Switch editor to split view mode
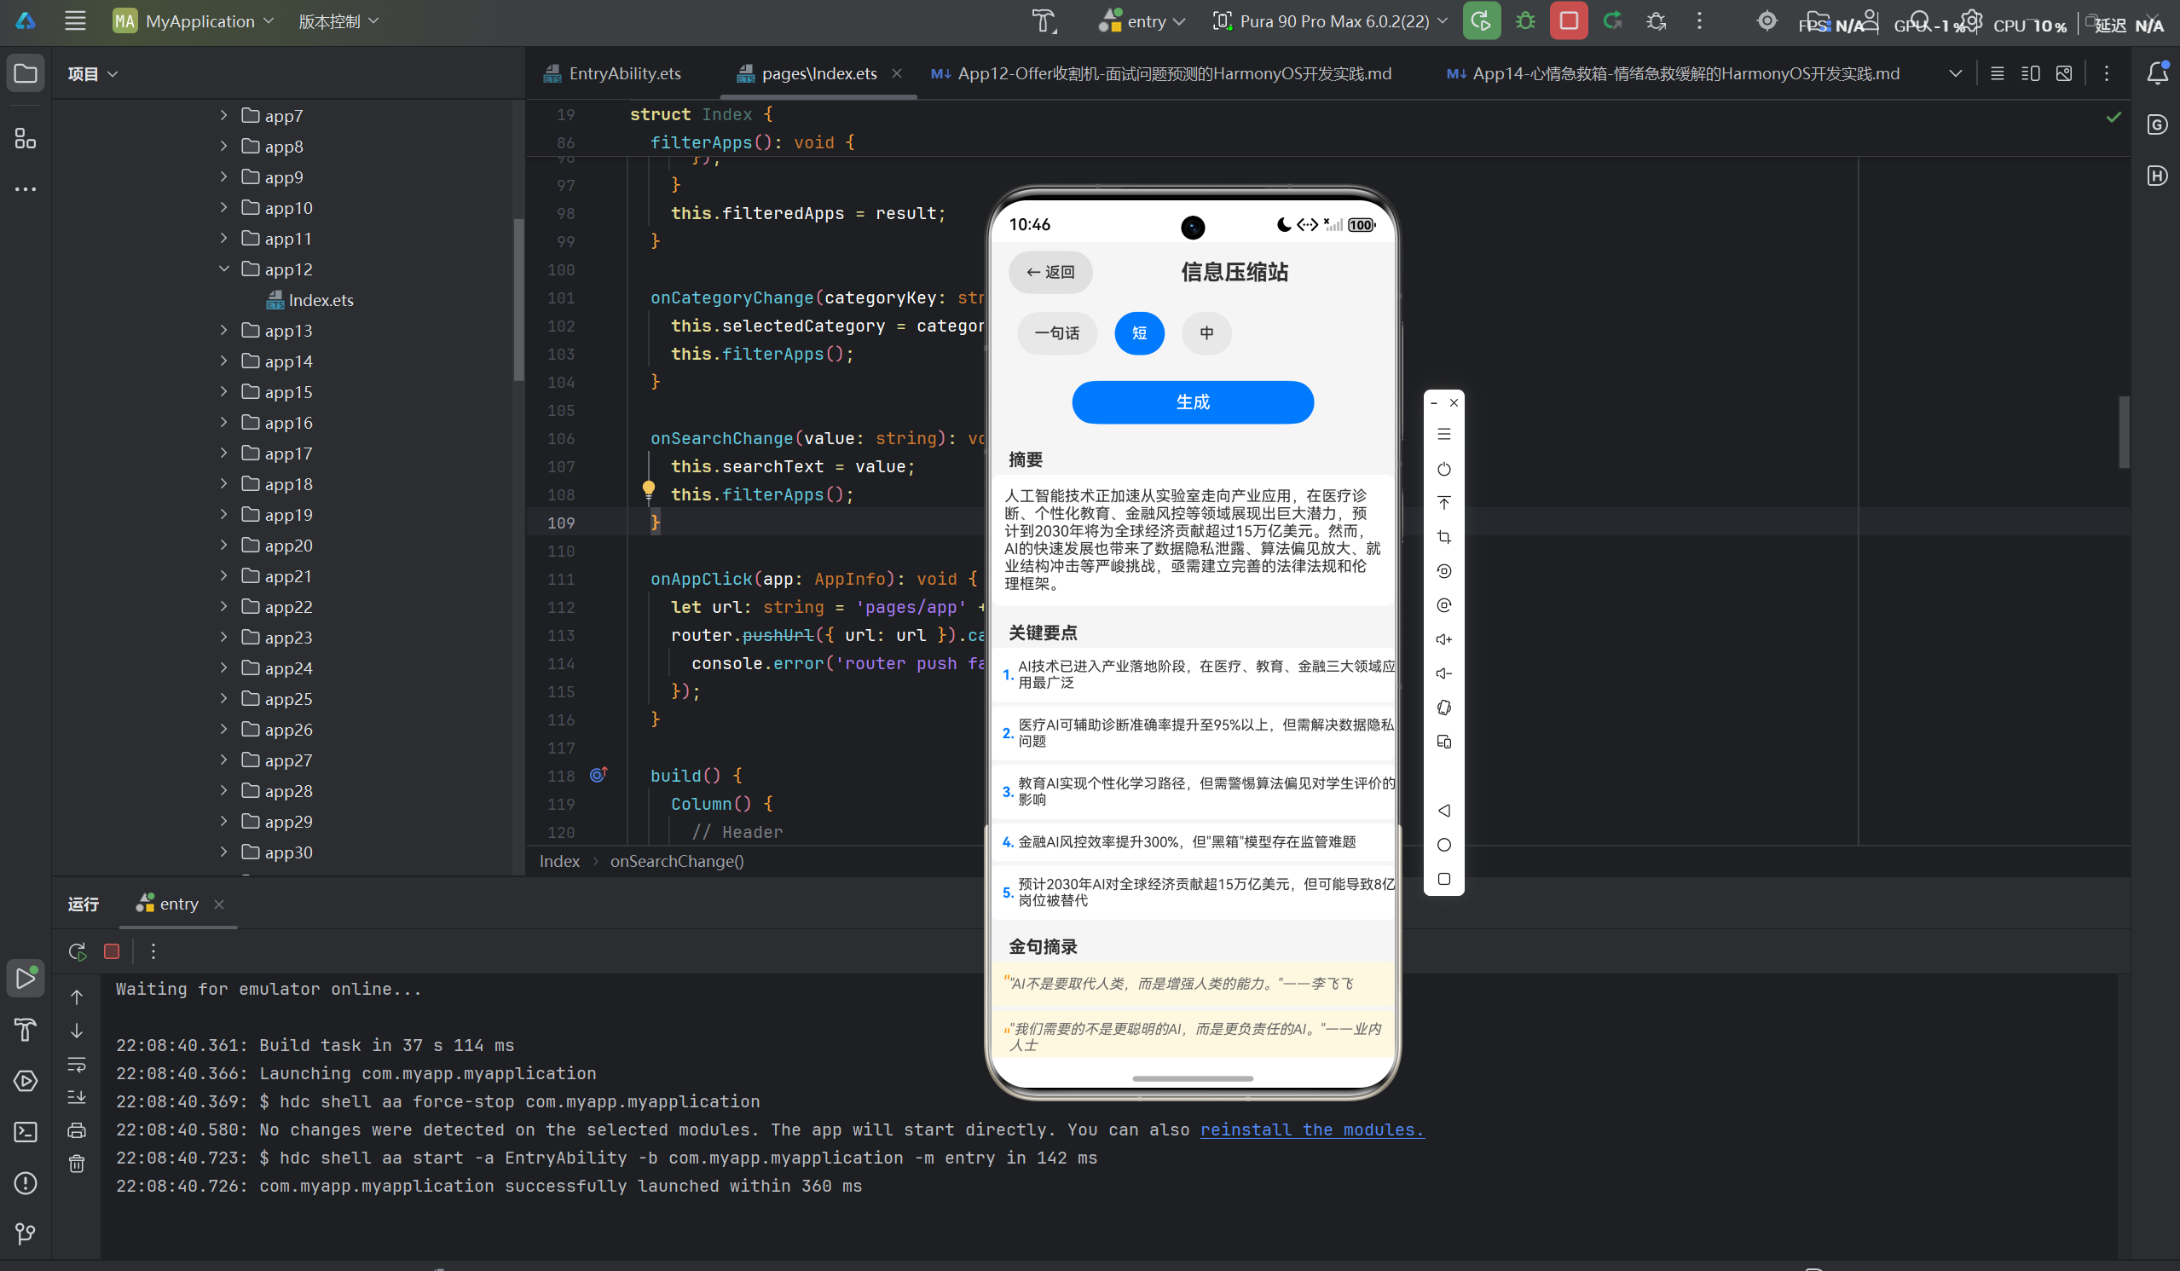The height and width of the screenshot is (1271, 2180). point(2030,73)
